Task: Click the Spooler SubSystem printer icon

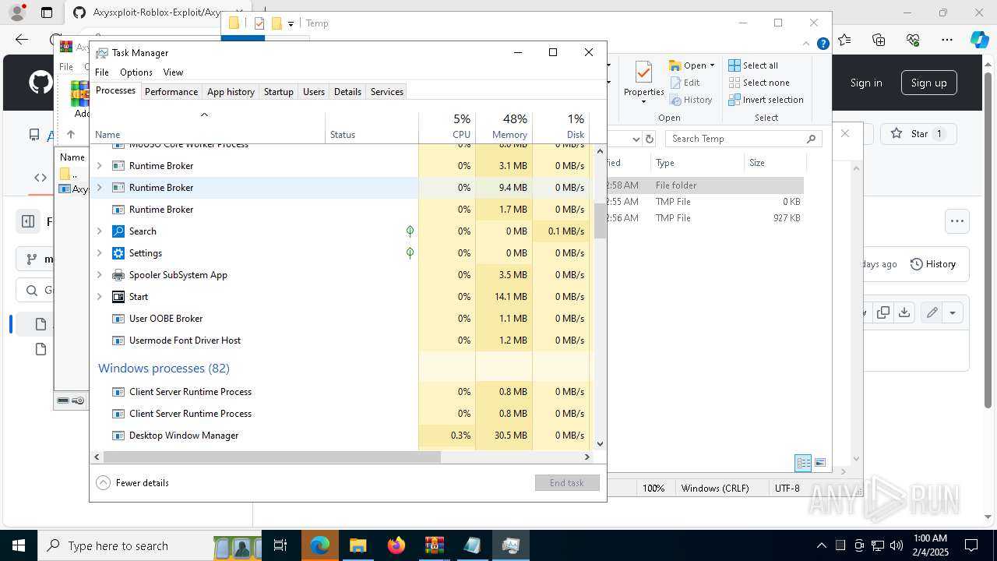Action: pos(118,275)
